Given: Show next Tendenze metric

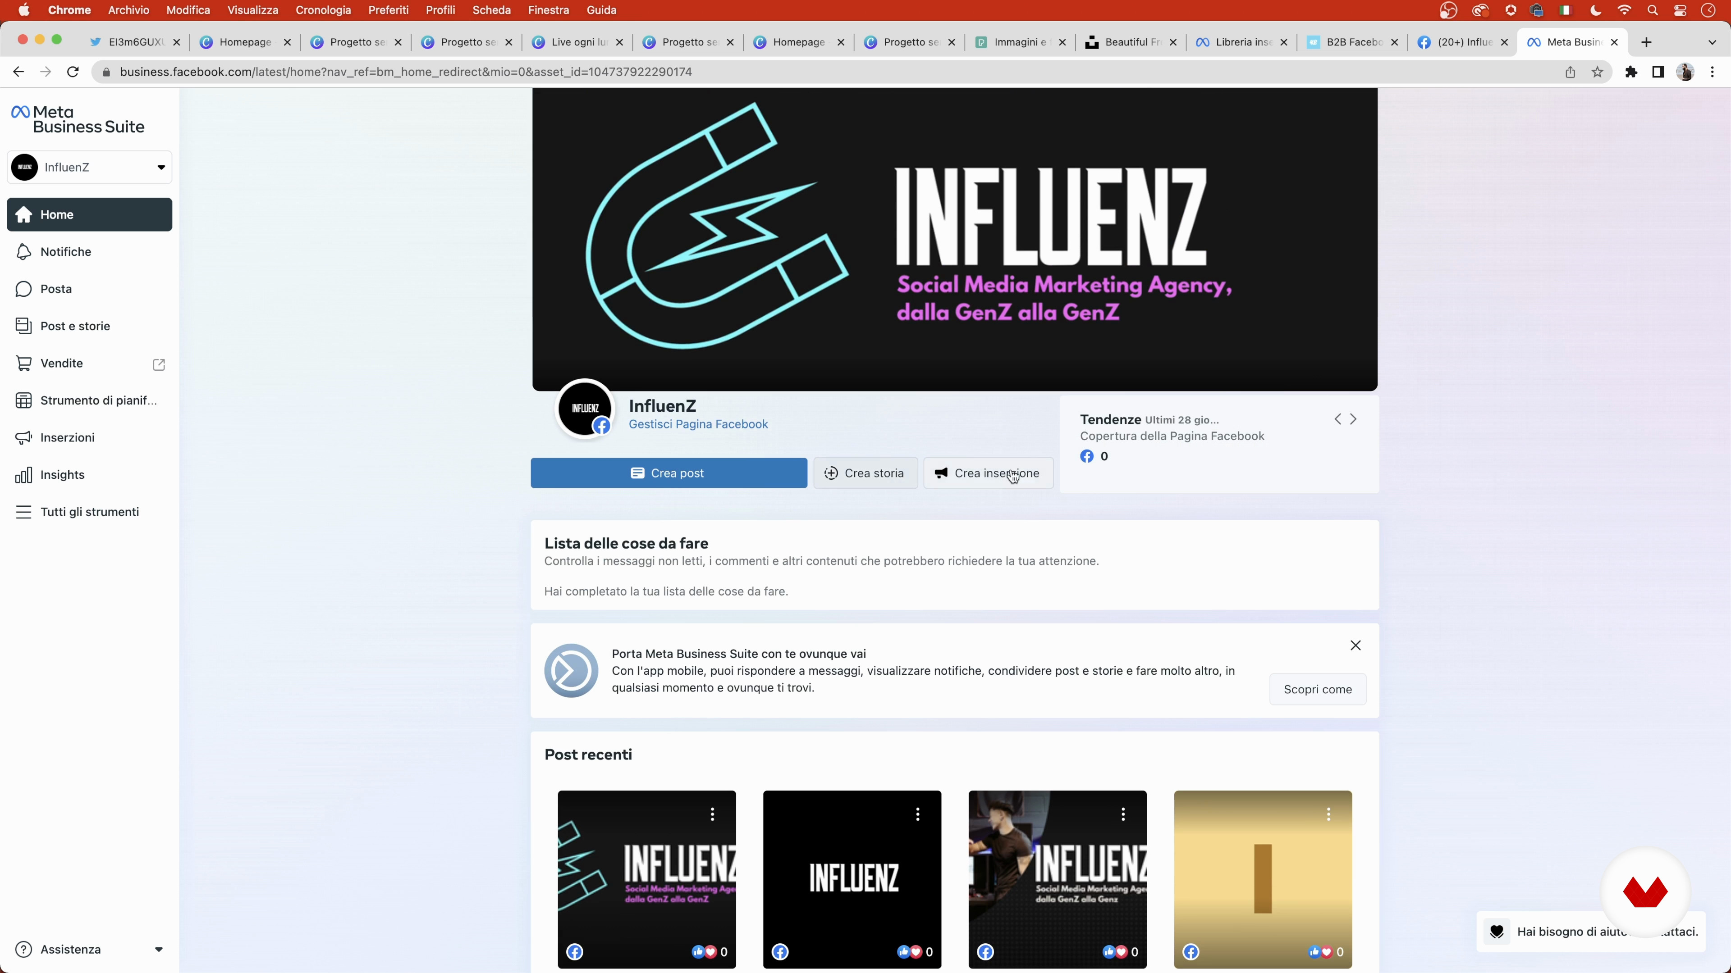Looking at the screenshot, I should coord(1353,419).
